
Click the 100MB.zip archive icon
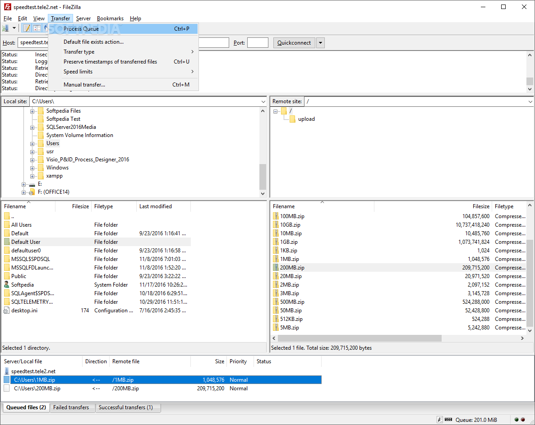point(276,216)
